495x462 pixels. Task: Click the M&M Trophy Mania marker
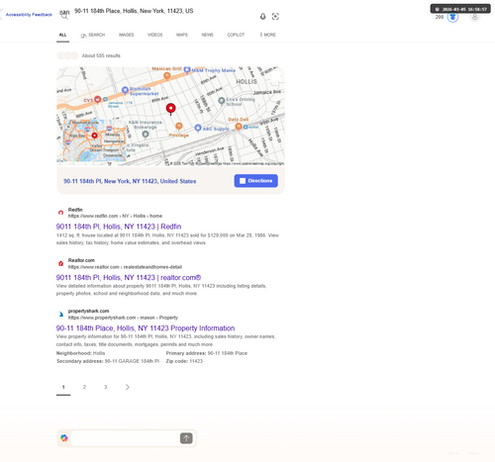[x=187, y=69]
